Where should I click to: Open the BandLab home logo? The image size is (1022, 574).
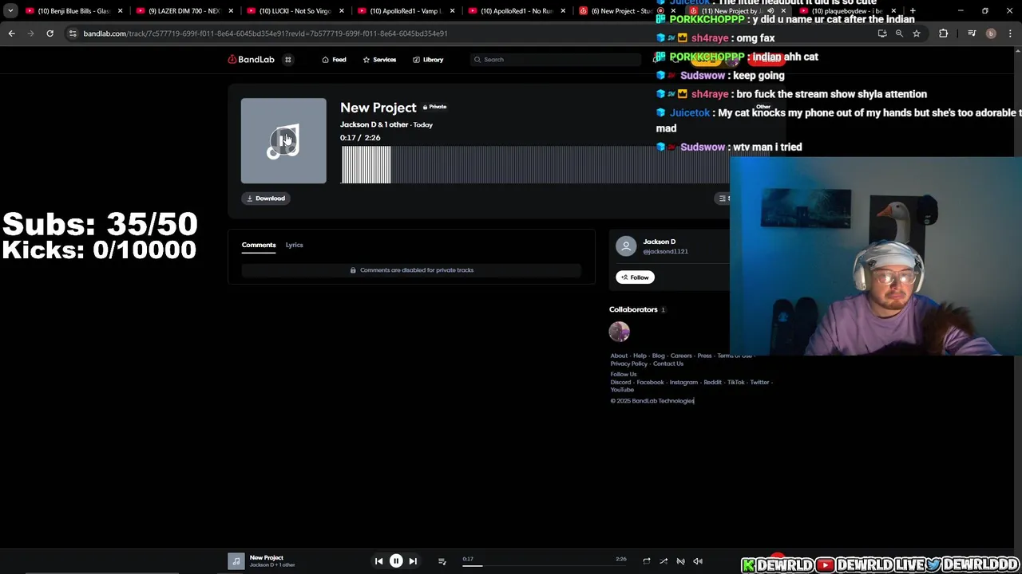[x=251, y=60]
